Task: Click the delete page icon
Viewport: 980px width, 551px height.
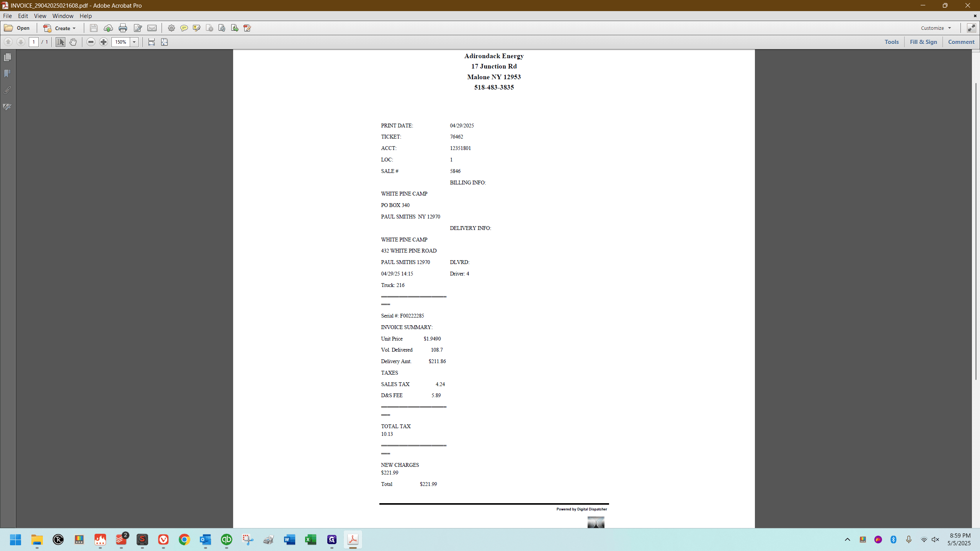Action: point(209,28)
